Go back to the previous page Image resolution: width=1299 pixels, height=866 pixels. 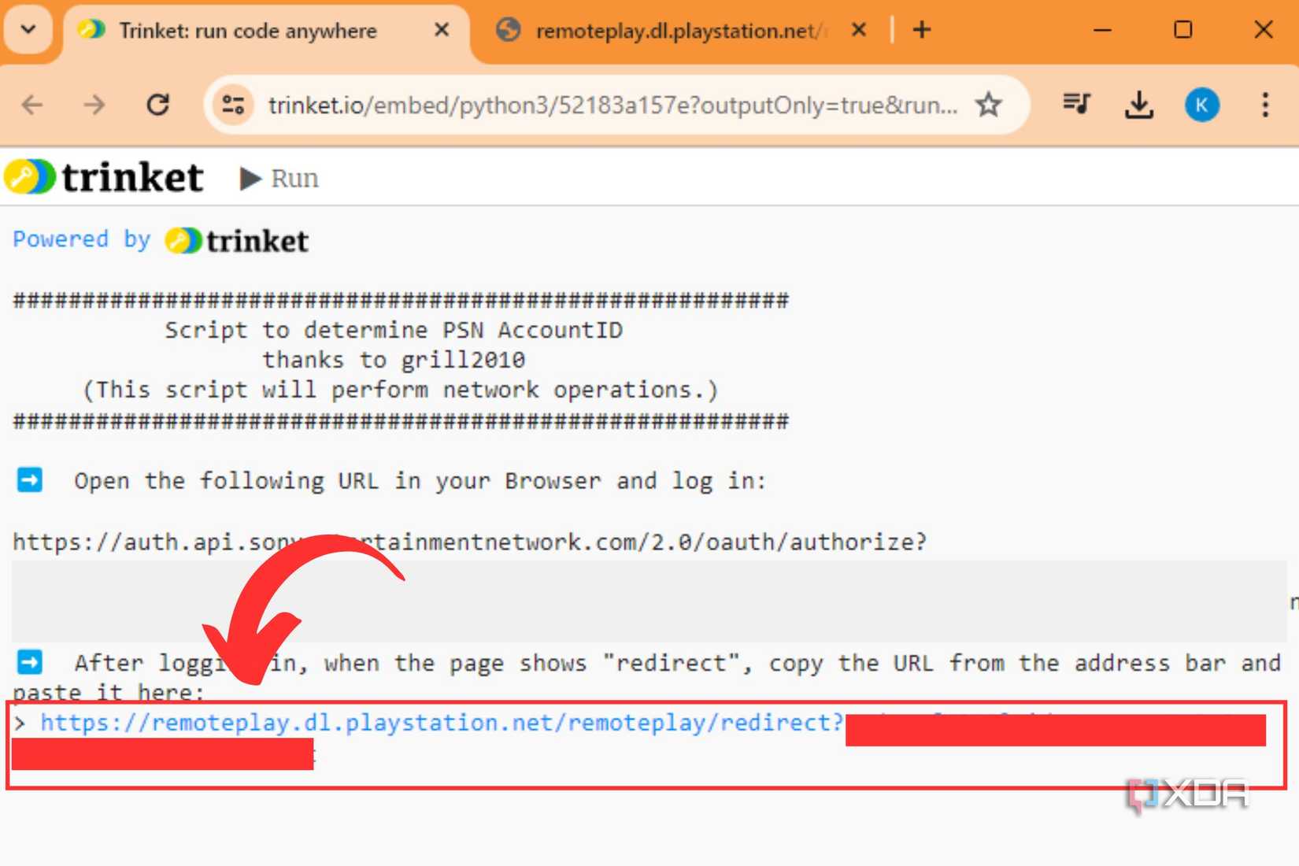coord(32,105)
